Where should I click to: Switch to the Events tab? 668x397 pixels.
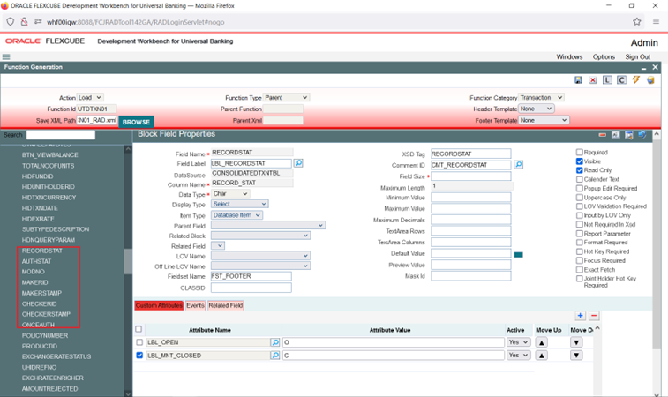click(195, 305)
